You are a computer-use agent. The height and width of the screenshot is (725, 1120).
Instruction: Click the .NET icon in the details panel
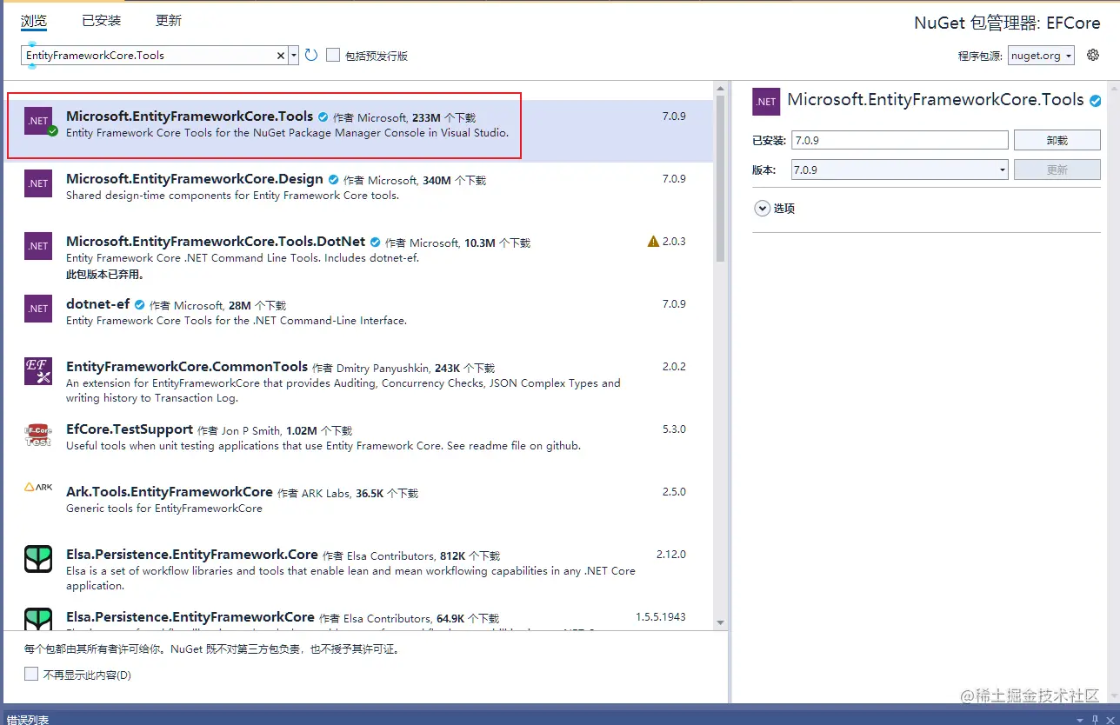[x=766, y=102]
